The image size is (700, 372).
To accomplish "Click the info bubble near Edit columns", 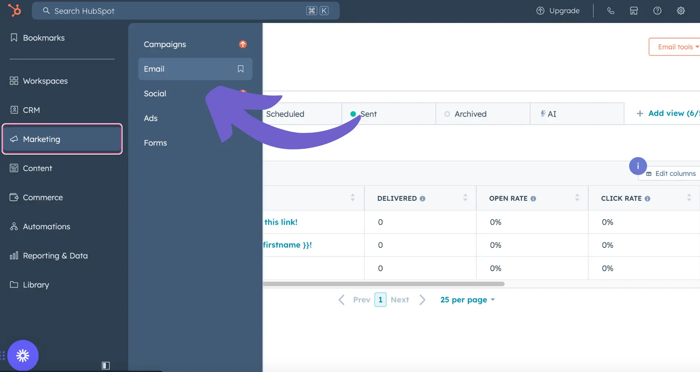I will pos(638,166).
